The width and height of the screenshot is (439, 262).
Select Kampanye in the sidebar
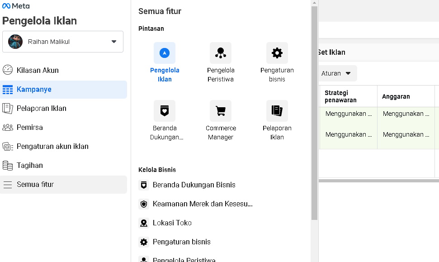pyautogui.click(x=63, y=90)
